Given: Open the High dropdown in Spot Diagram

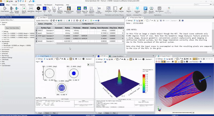Looking at the screenshot, I should (38, 62).
